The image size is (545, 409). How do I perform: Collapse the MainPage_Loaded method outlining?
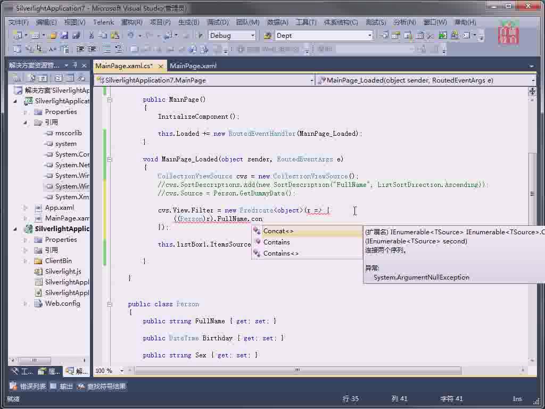coord(110,159)
